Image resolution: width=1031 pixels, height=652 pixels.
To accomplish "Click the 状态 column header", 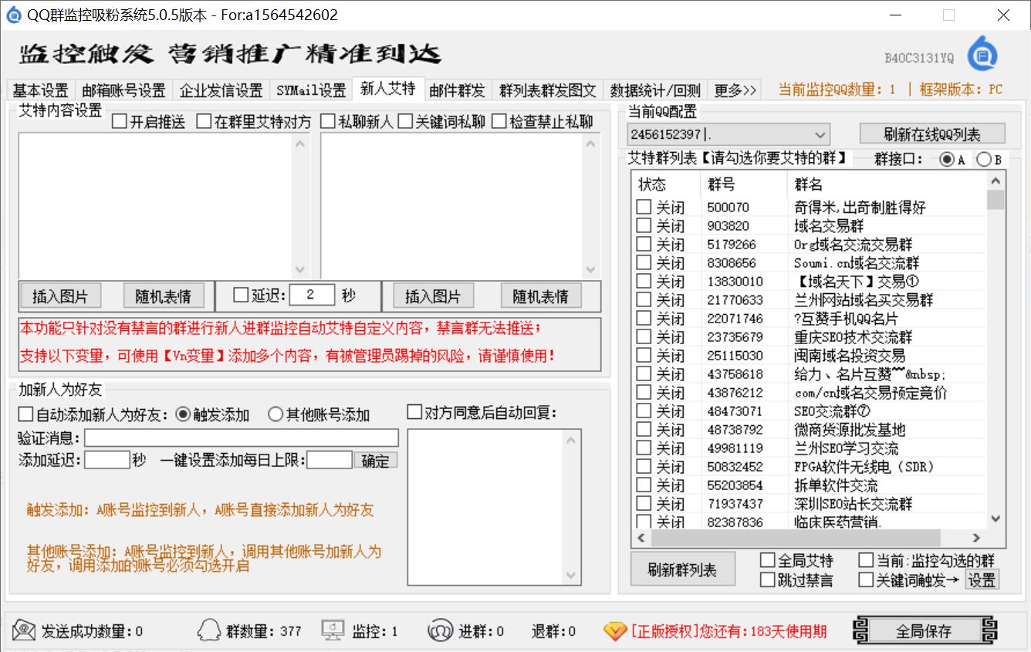I will coord(666,184).
